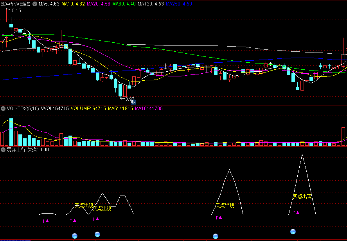Viewport: 347px width, 241px height.
Task: Click the 3.97 low price label
Action: [129, 99]
